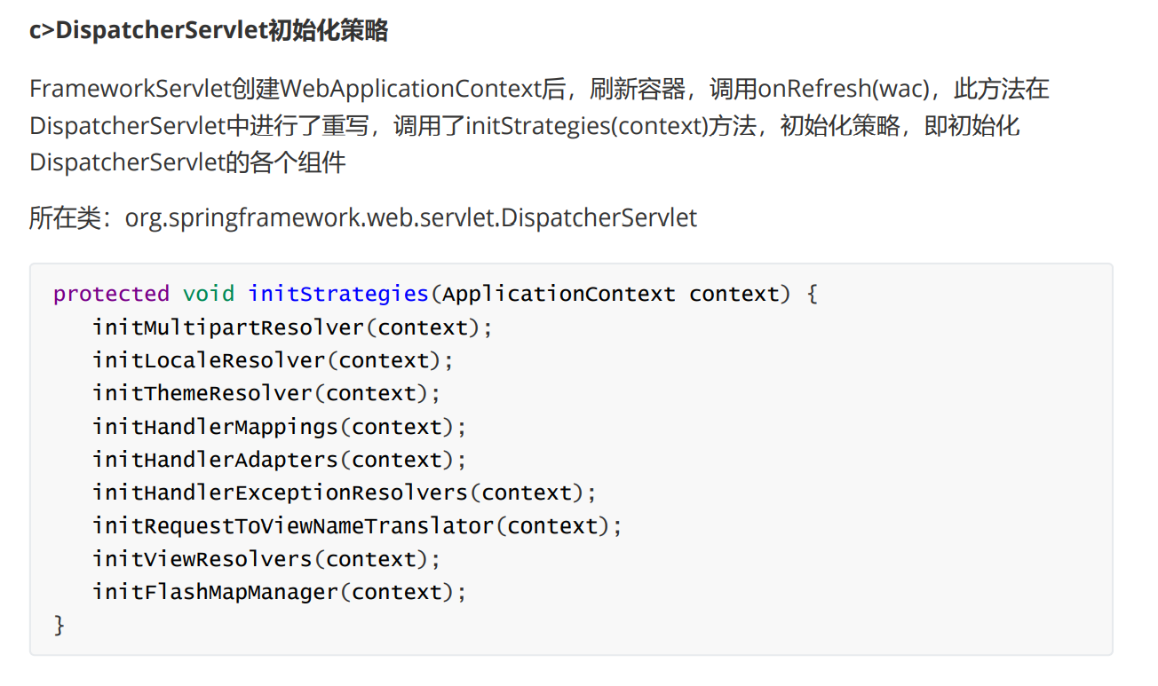
Task: Click the initHandlerAdapters(context) line
Action: coord(279,460)
